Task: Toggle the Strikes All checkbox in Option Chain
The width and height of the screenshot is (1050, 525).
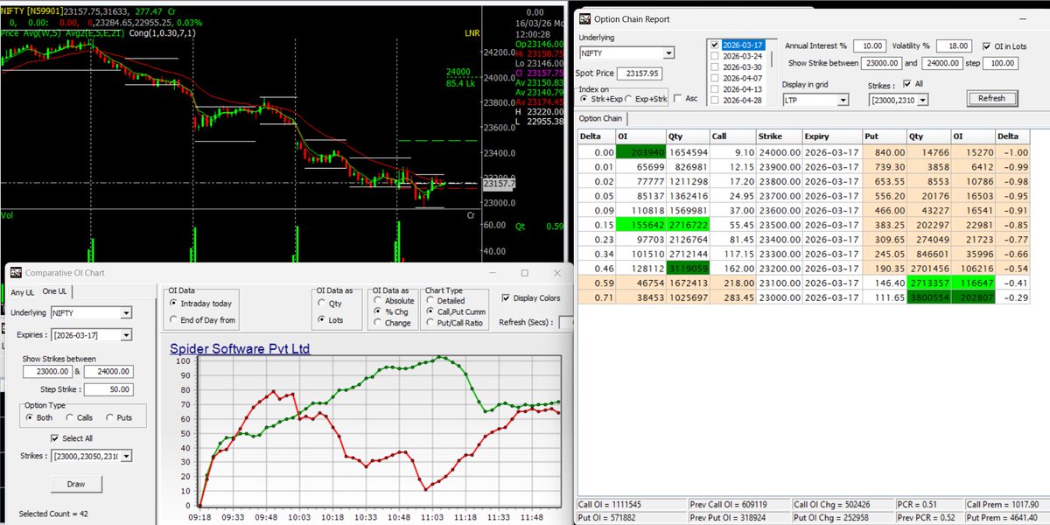Action: tap(906, 85)
